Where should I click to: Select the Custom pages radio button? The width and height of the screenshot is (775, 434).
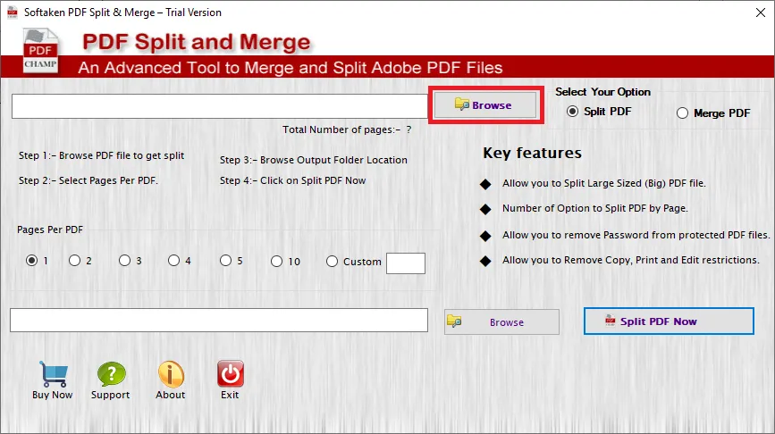coord(332,261)
